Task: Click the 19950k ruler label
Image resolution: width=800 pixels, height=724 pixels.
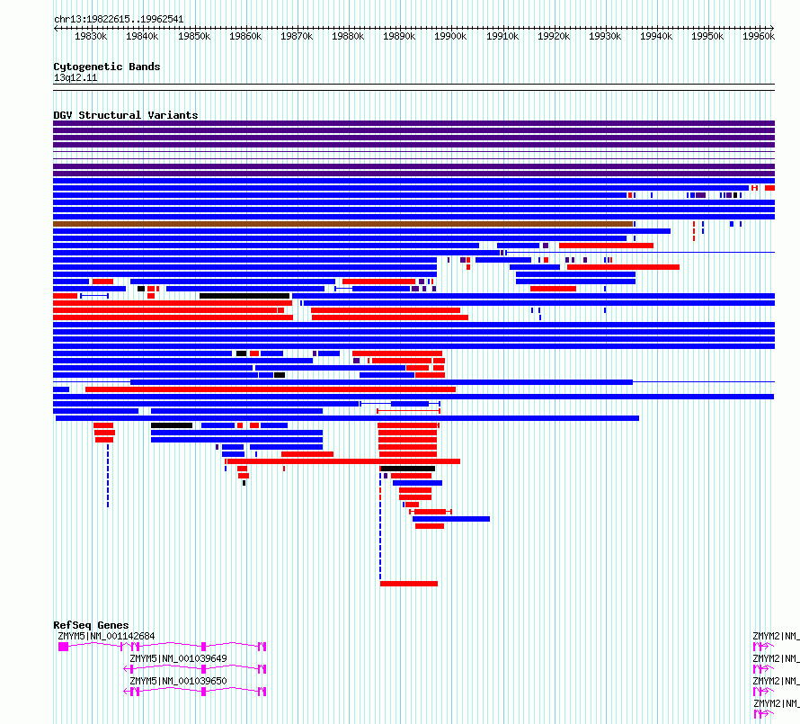Action: pos(707,36)
